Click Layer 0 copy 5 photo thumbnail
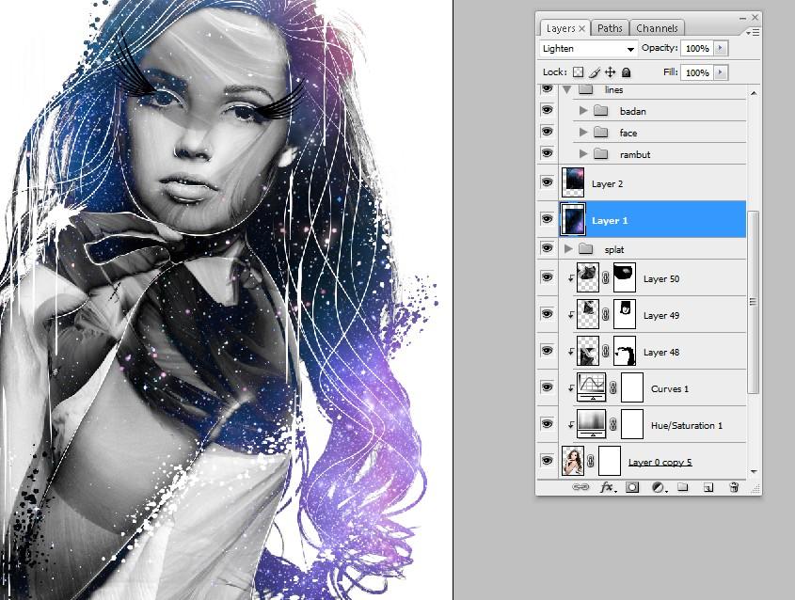 click(x=573, y=461)
